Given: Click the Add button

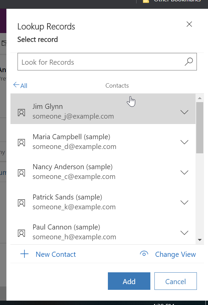Looking at the screenshot, I should point(129,281).
